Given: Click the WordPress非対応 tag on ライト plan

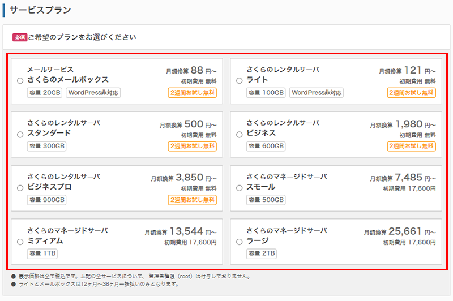Looking at the screenshot, I should (317, 93).
